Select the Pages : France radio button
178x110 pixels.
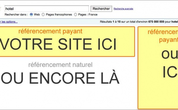75,14
